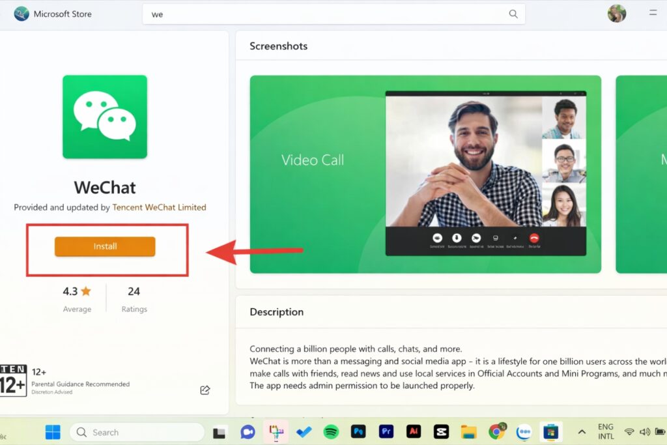Open the Wi-Fi network icon
This screenshot has height=445, width=667.
(x=629, y=432)
